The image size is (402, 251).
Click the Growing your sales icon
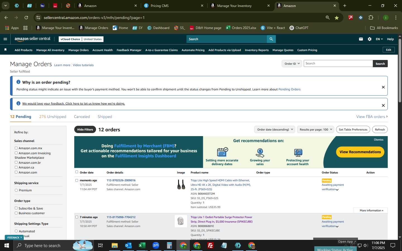click(x=260, y=153)
